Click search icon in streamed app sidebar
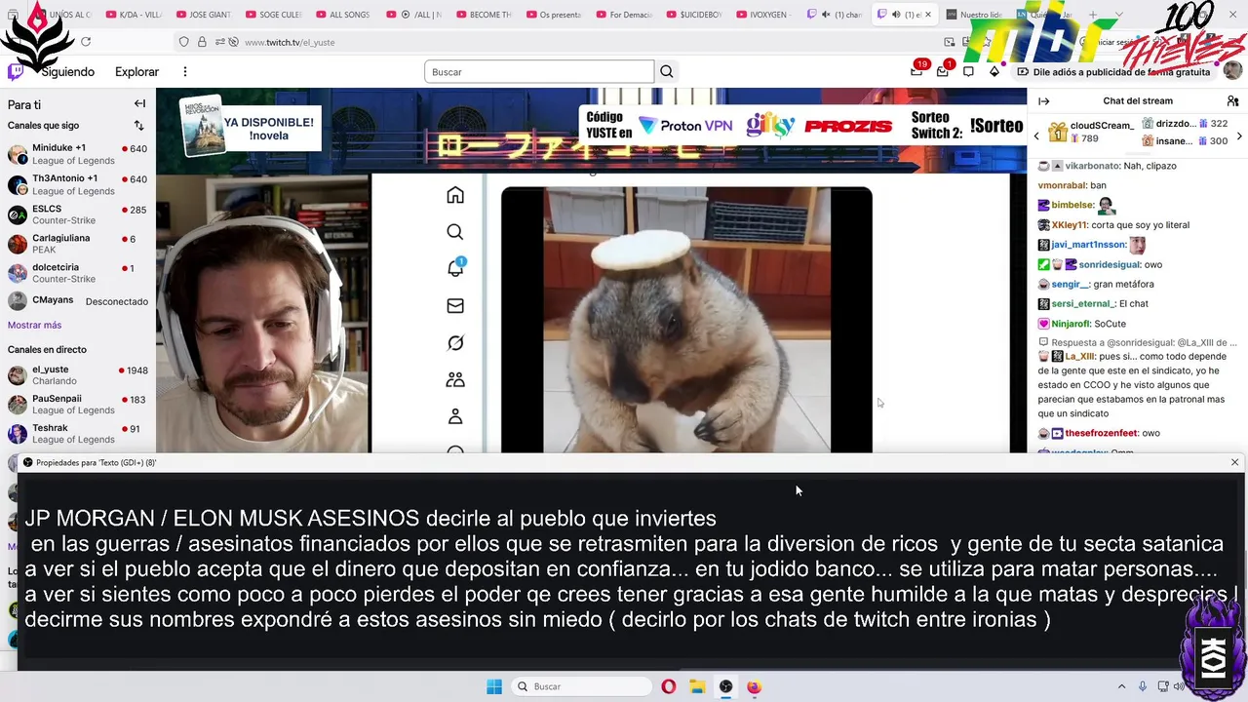The height and width of the screenshot is (702, 1248). click(455, 232)
